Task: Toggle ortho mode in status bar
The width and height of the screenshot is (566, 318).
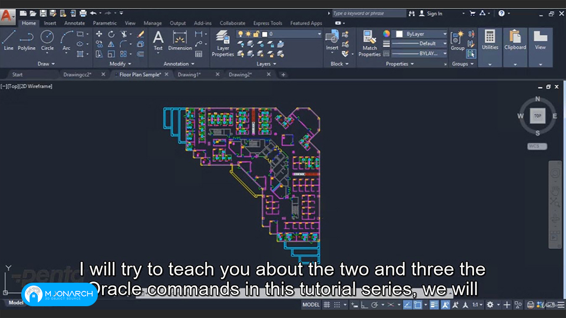Action: coord(364,304)
